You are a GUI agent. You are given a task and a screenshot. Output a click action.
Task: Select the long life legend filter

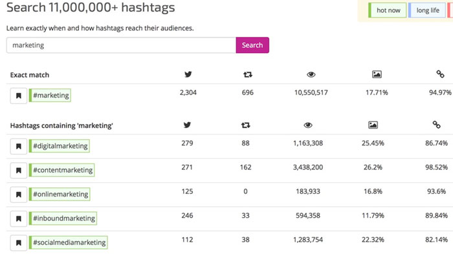click(427, 10)
